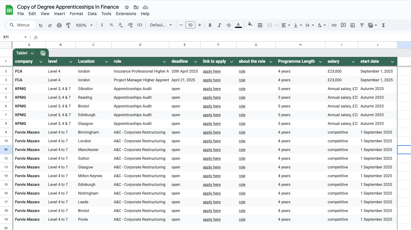Open table view grid icon
The width and height of the screenshot is (411, 230).
click(x=43, y=53)
